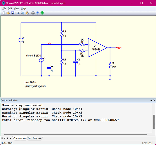Image resolution: width=156 pixels, height=145 pixels.
Task: Open the View menu
Action: point(16,8)
